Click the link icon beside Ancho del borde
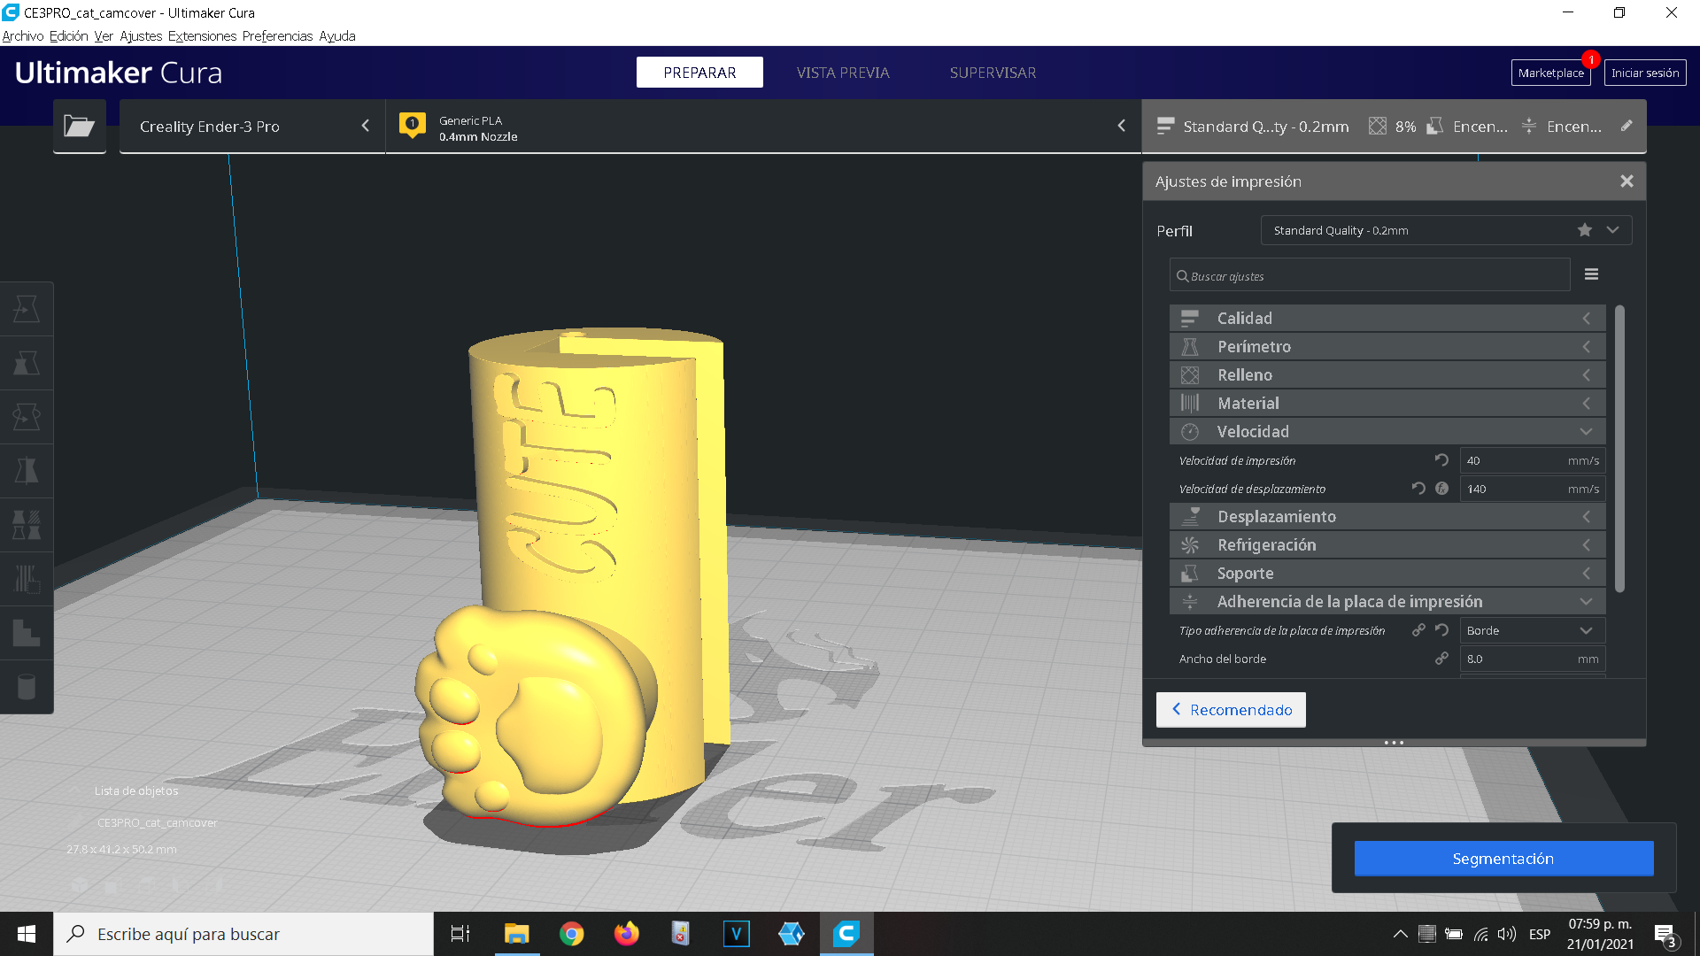The image size is (1700, 956). [1441, 659]
